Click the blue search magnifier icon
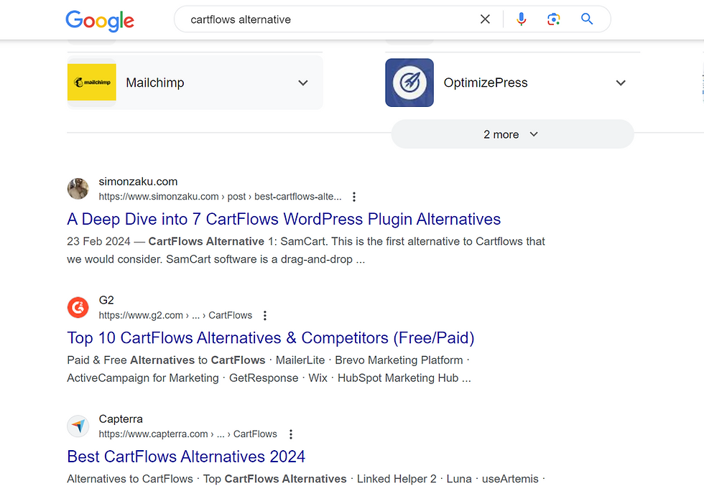Screen dimensions: 704x486 coord(587,19)
